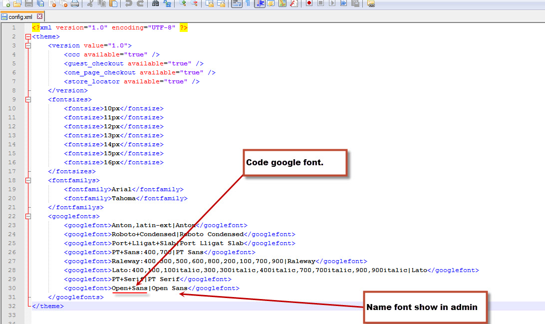This screenshot has width=545, height=324.
Task: Click the Cut scissors icon
Action: click(90, 3)
